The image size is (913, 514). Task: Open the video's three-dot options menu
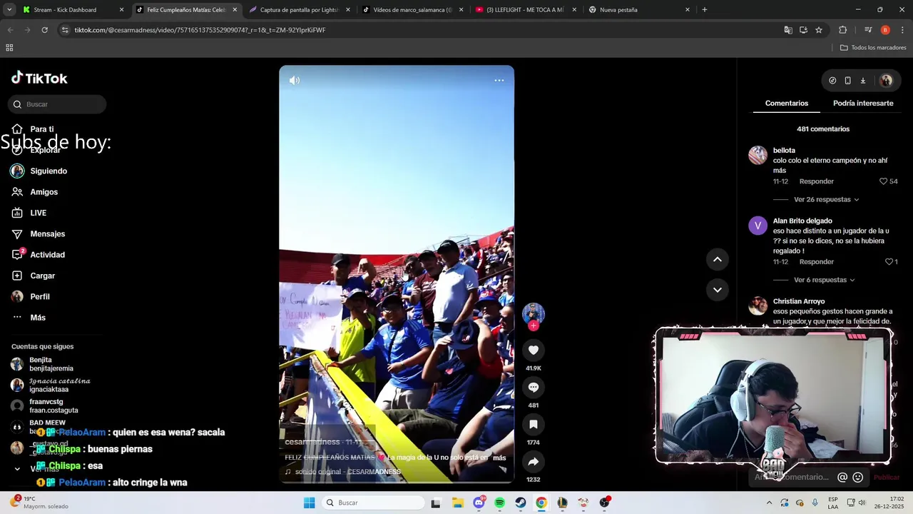point(499,81)
